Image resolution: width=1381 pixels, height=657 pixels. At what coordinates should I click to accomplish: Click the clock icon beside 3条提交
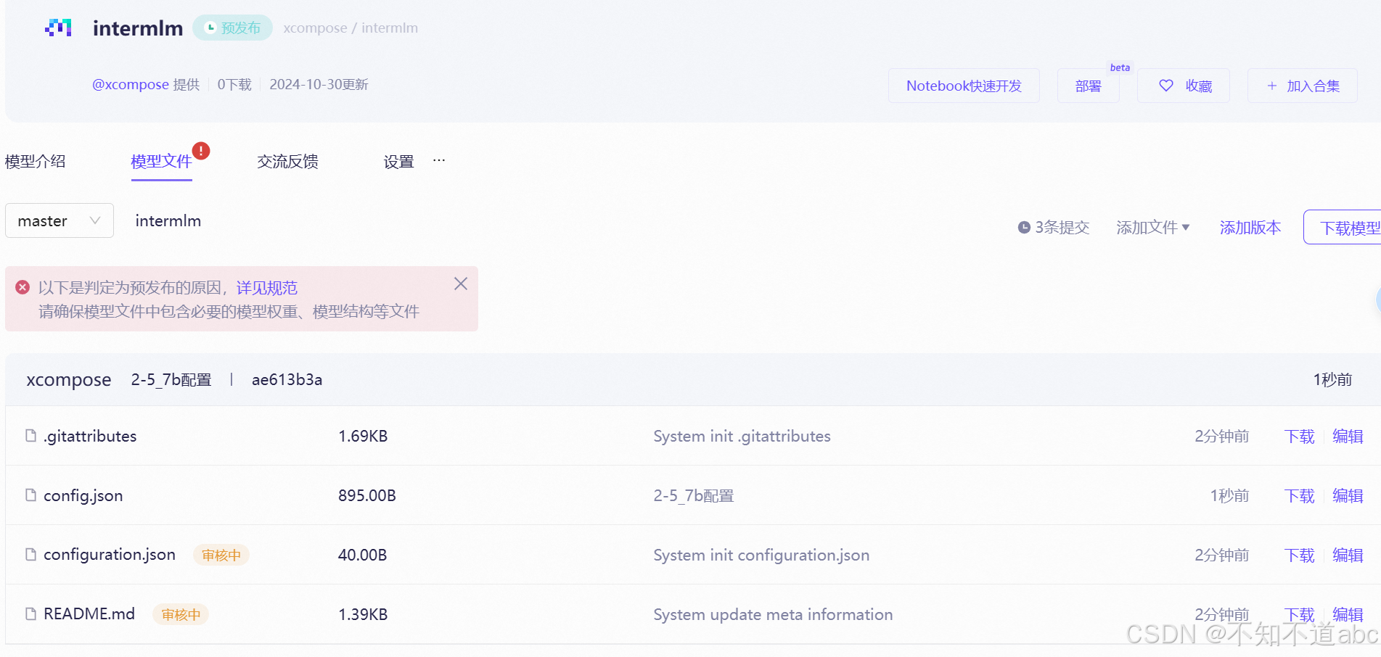pos(1024,228)
